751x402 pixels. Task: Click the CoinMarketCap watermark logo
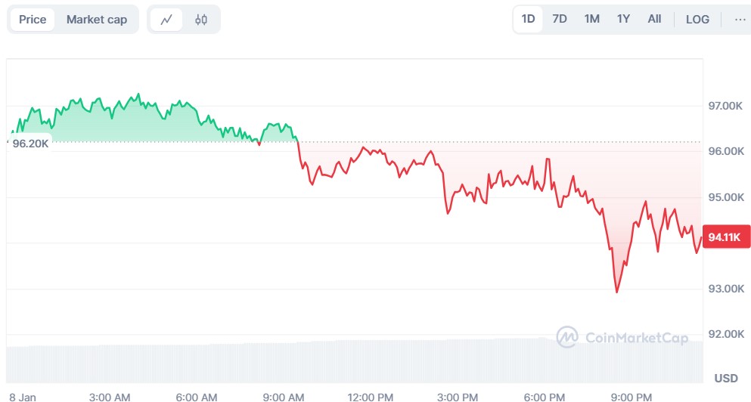click(622, 337)
